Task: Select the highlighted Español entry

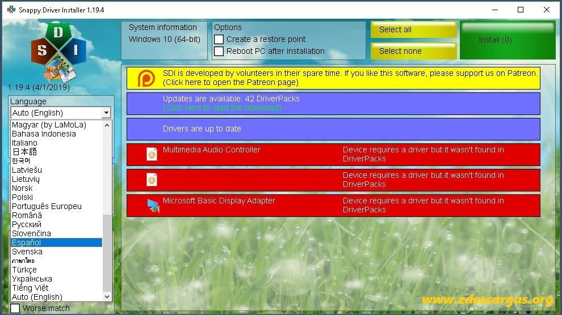Action: (57, 242)
